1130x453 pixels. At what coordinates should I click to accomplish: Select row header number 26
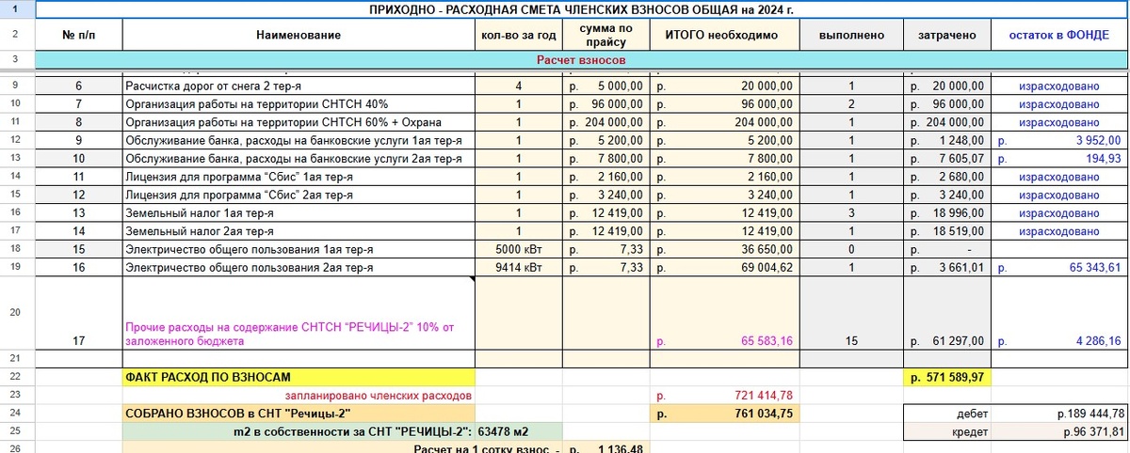pos(17,447)
